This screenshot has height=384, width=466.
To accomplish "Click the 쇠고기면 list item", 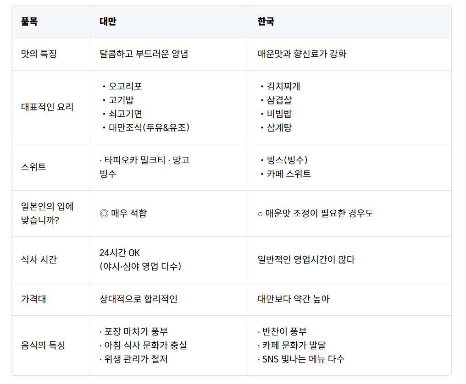I will 125,114.
